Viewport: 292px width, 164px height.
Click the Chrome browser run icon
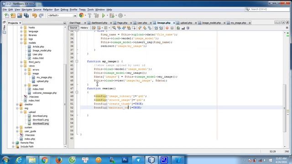point(81,15)
